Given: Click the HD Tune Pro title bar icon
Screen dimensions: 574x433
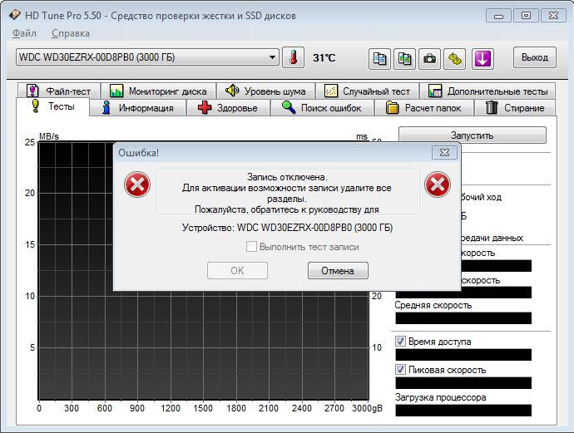Looking at the screenshot, I should click(15, 15).
